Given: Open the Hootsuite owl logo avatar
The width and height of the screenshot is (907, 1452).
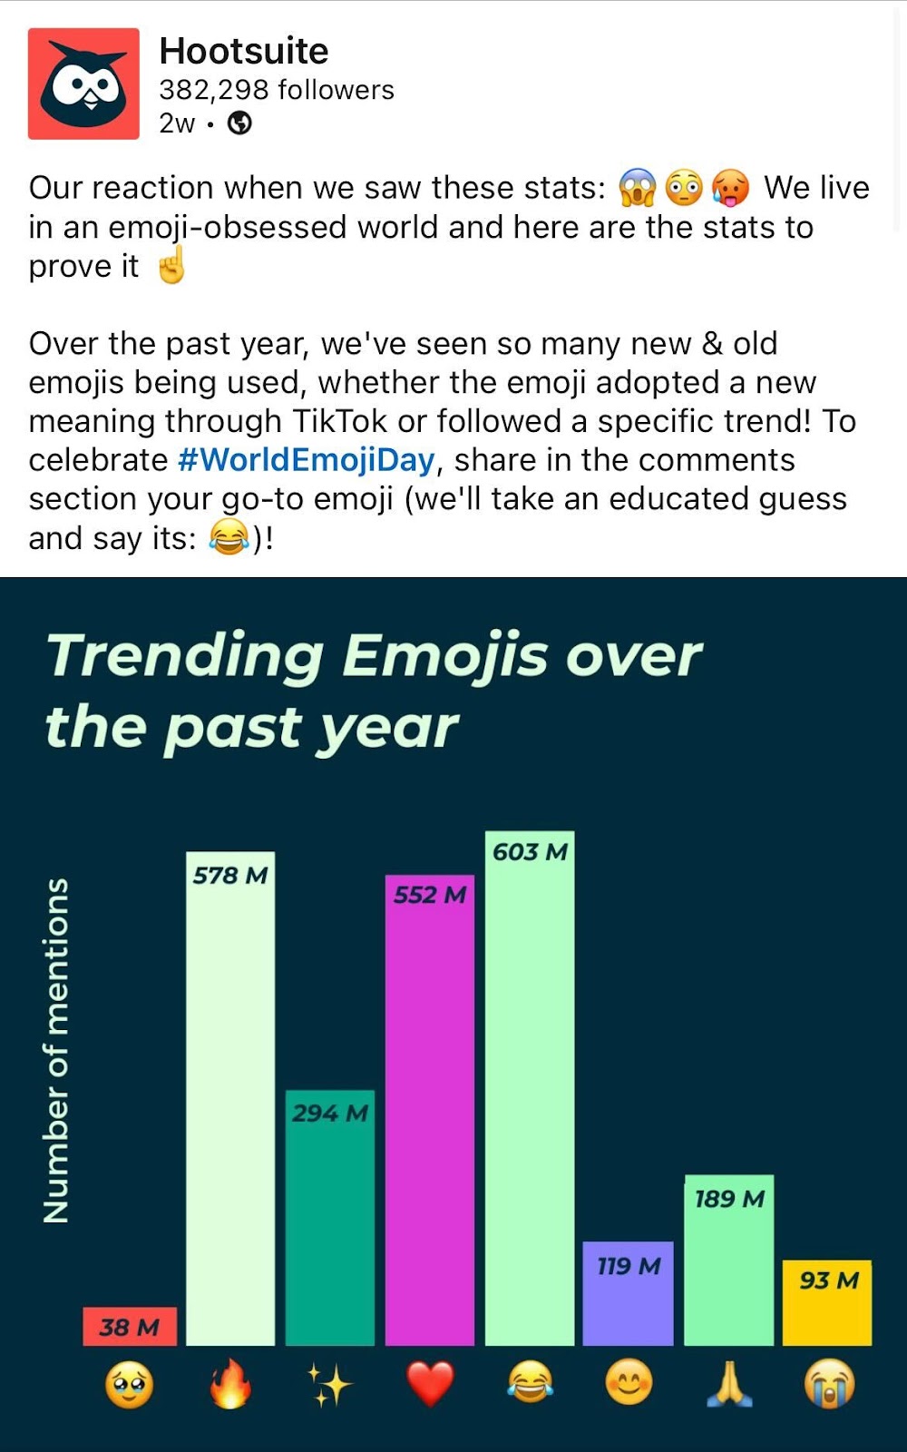Looking at the screenshot, I should [83, 83].
